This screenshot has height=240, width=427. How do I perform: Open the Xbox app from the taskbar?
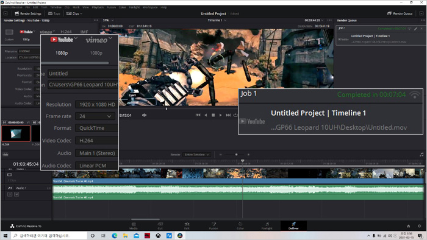click(x=158, y=236)
